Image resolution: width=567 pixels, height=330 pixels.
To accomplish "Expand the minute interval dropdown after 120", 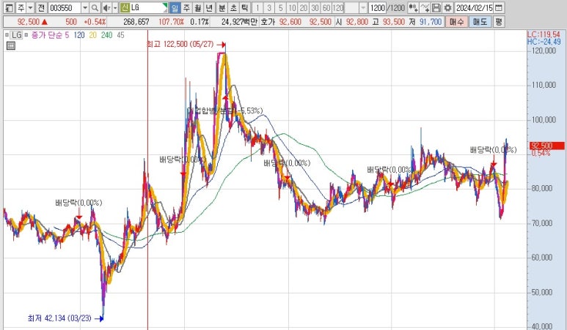I will [x=362, y=7].
